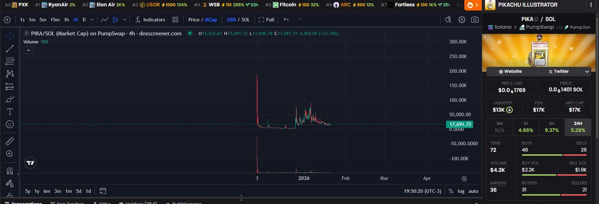Viewport: 599px width, 204px height.
Task: Set date range to 1y
Action: click(x=37, y=191)
